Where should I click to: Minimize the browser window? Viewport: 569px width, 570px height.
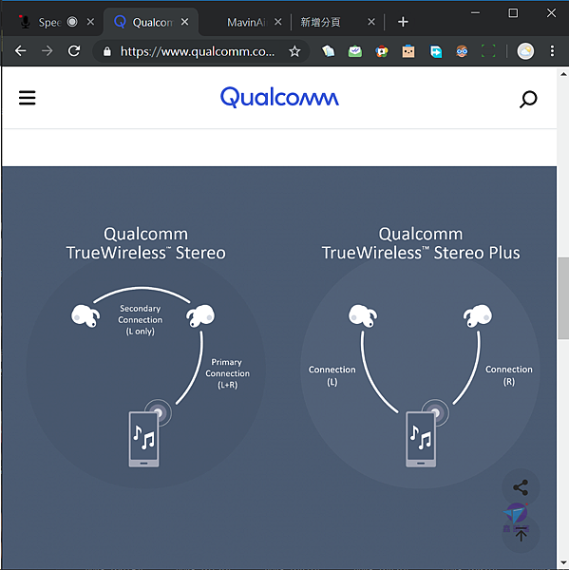(x=475, y=13)
